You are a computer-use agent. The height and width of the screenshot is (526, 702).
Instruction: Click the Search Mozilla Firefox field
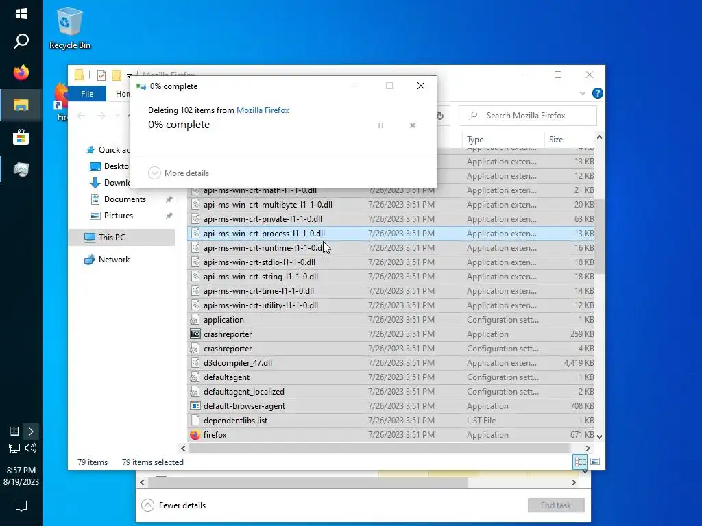point(528,116)
